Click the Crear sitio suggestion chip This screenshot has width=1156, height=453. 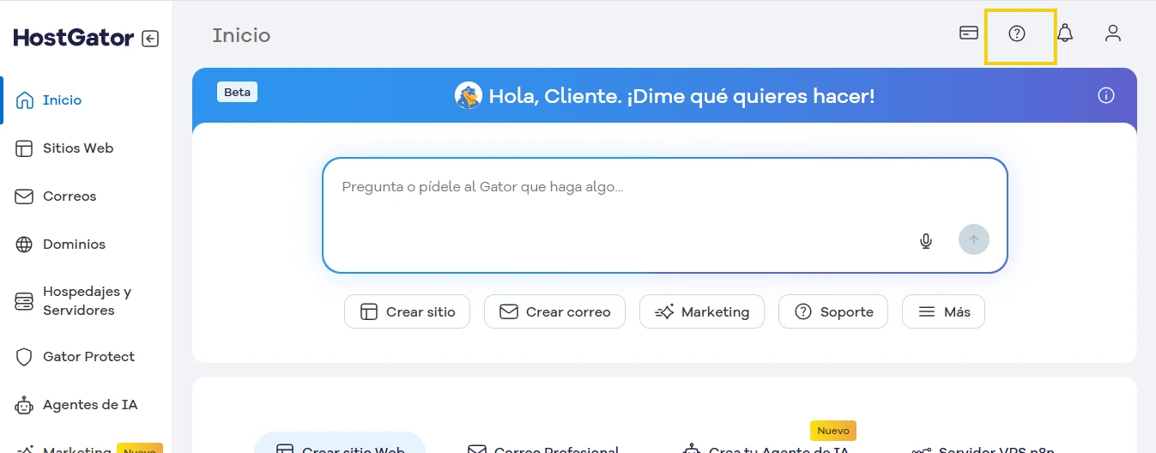click(407, 311)
